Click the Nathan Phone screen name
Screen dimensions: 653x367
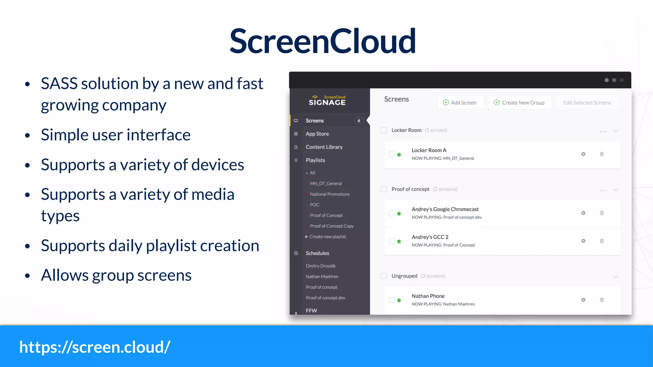coord(428,296)
